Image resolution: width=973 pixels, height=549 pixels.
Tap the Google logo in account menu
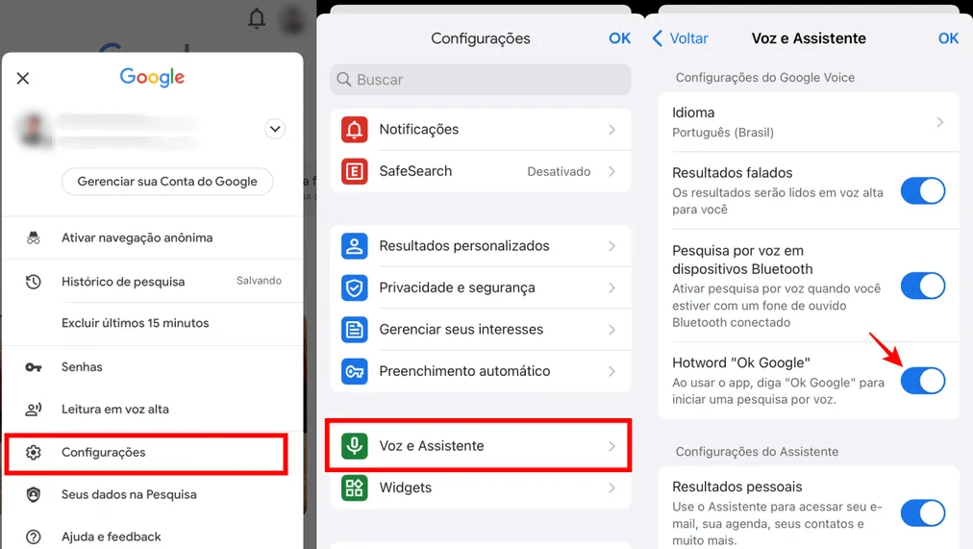pos(152,78)
